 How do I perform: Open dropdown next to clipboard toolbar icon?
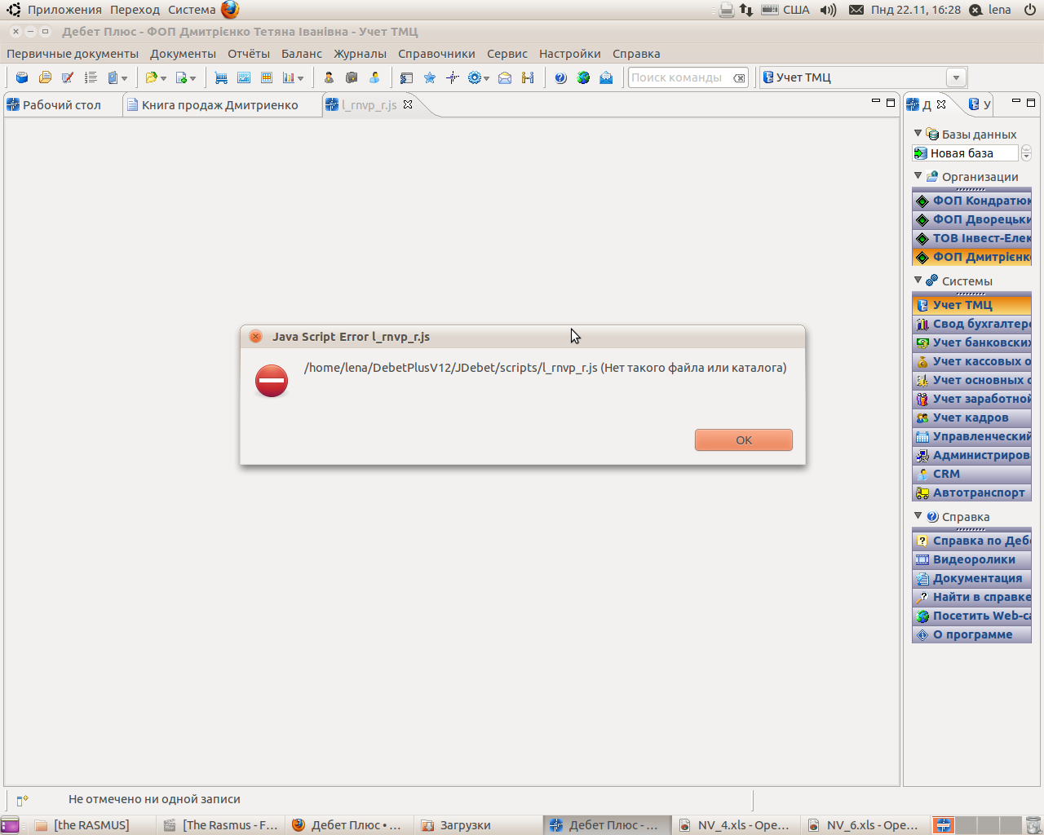[124, 78]
